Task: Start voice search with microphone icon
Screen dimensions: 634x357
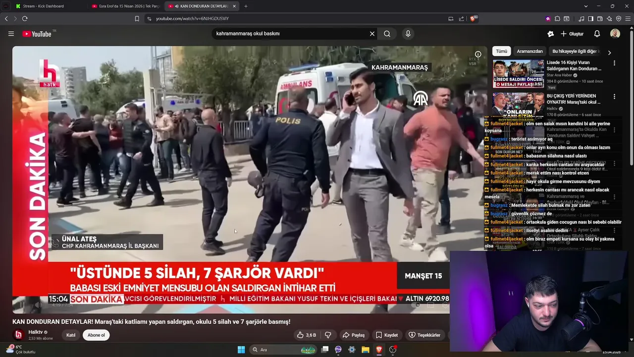Action: (x=408, y=34)
